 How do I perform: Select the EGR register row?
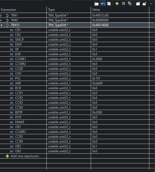(x=77, y=54)
